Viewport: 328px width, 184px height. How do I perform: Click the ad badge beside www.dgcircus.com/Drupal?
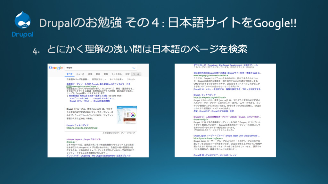coord(69,87)
